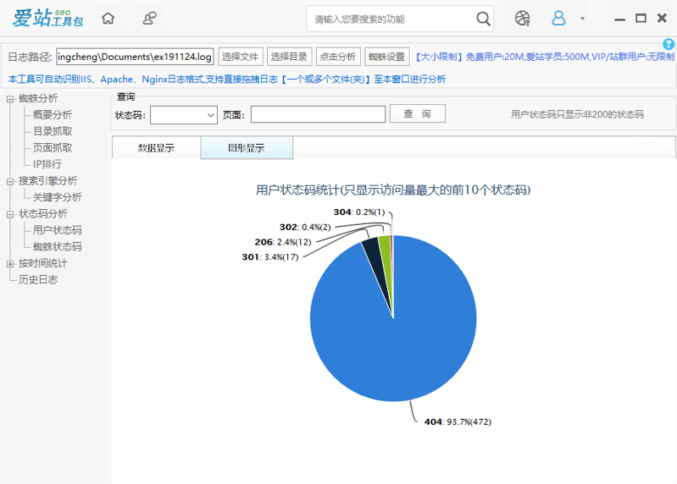The width and height of the screenshot is (677, 484).
Task: Click the 日志路径 log path field
Action: pyautogui.click(x=135, y=57)
